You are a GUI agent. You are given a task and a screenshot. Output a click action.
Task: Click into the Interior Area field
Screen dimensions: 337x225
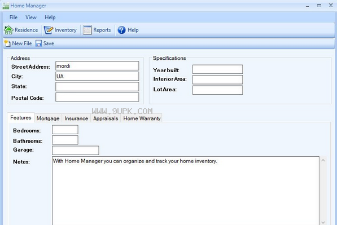click(x=217, y=80)
